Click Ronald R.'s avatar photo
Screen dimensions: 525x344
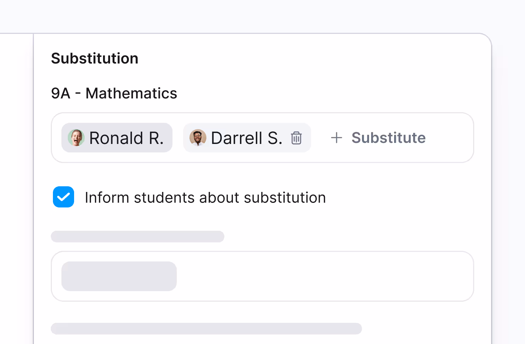tap(76, 138)
